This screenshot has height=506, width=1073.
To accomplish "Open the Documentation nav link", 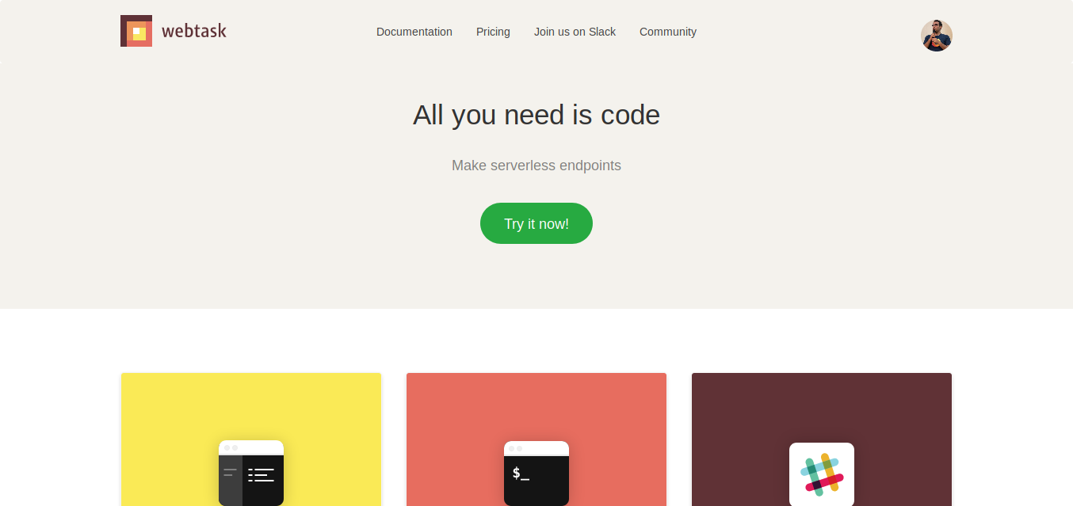I will tap(414, 32).
